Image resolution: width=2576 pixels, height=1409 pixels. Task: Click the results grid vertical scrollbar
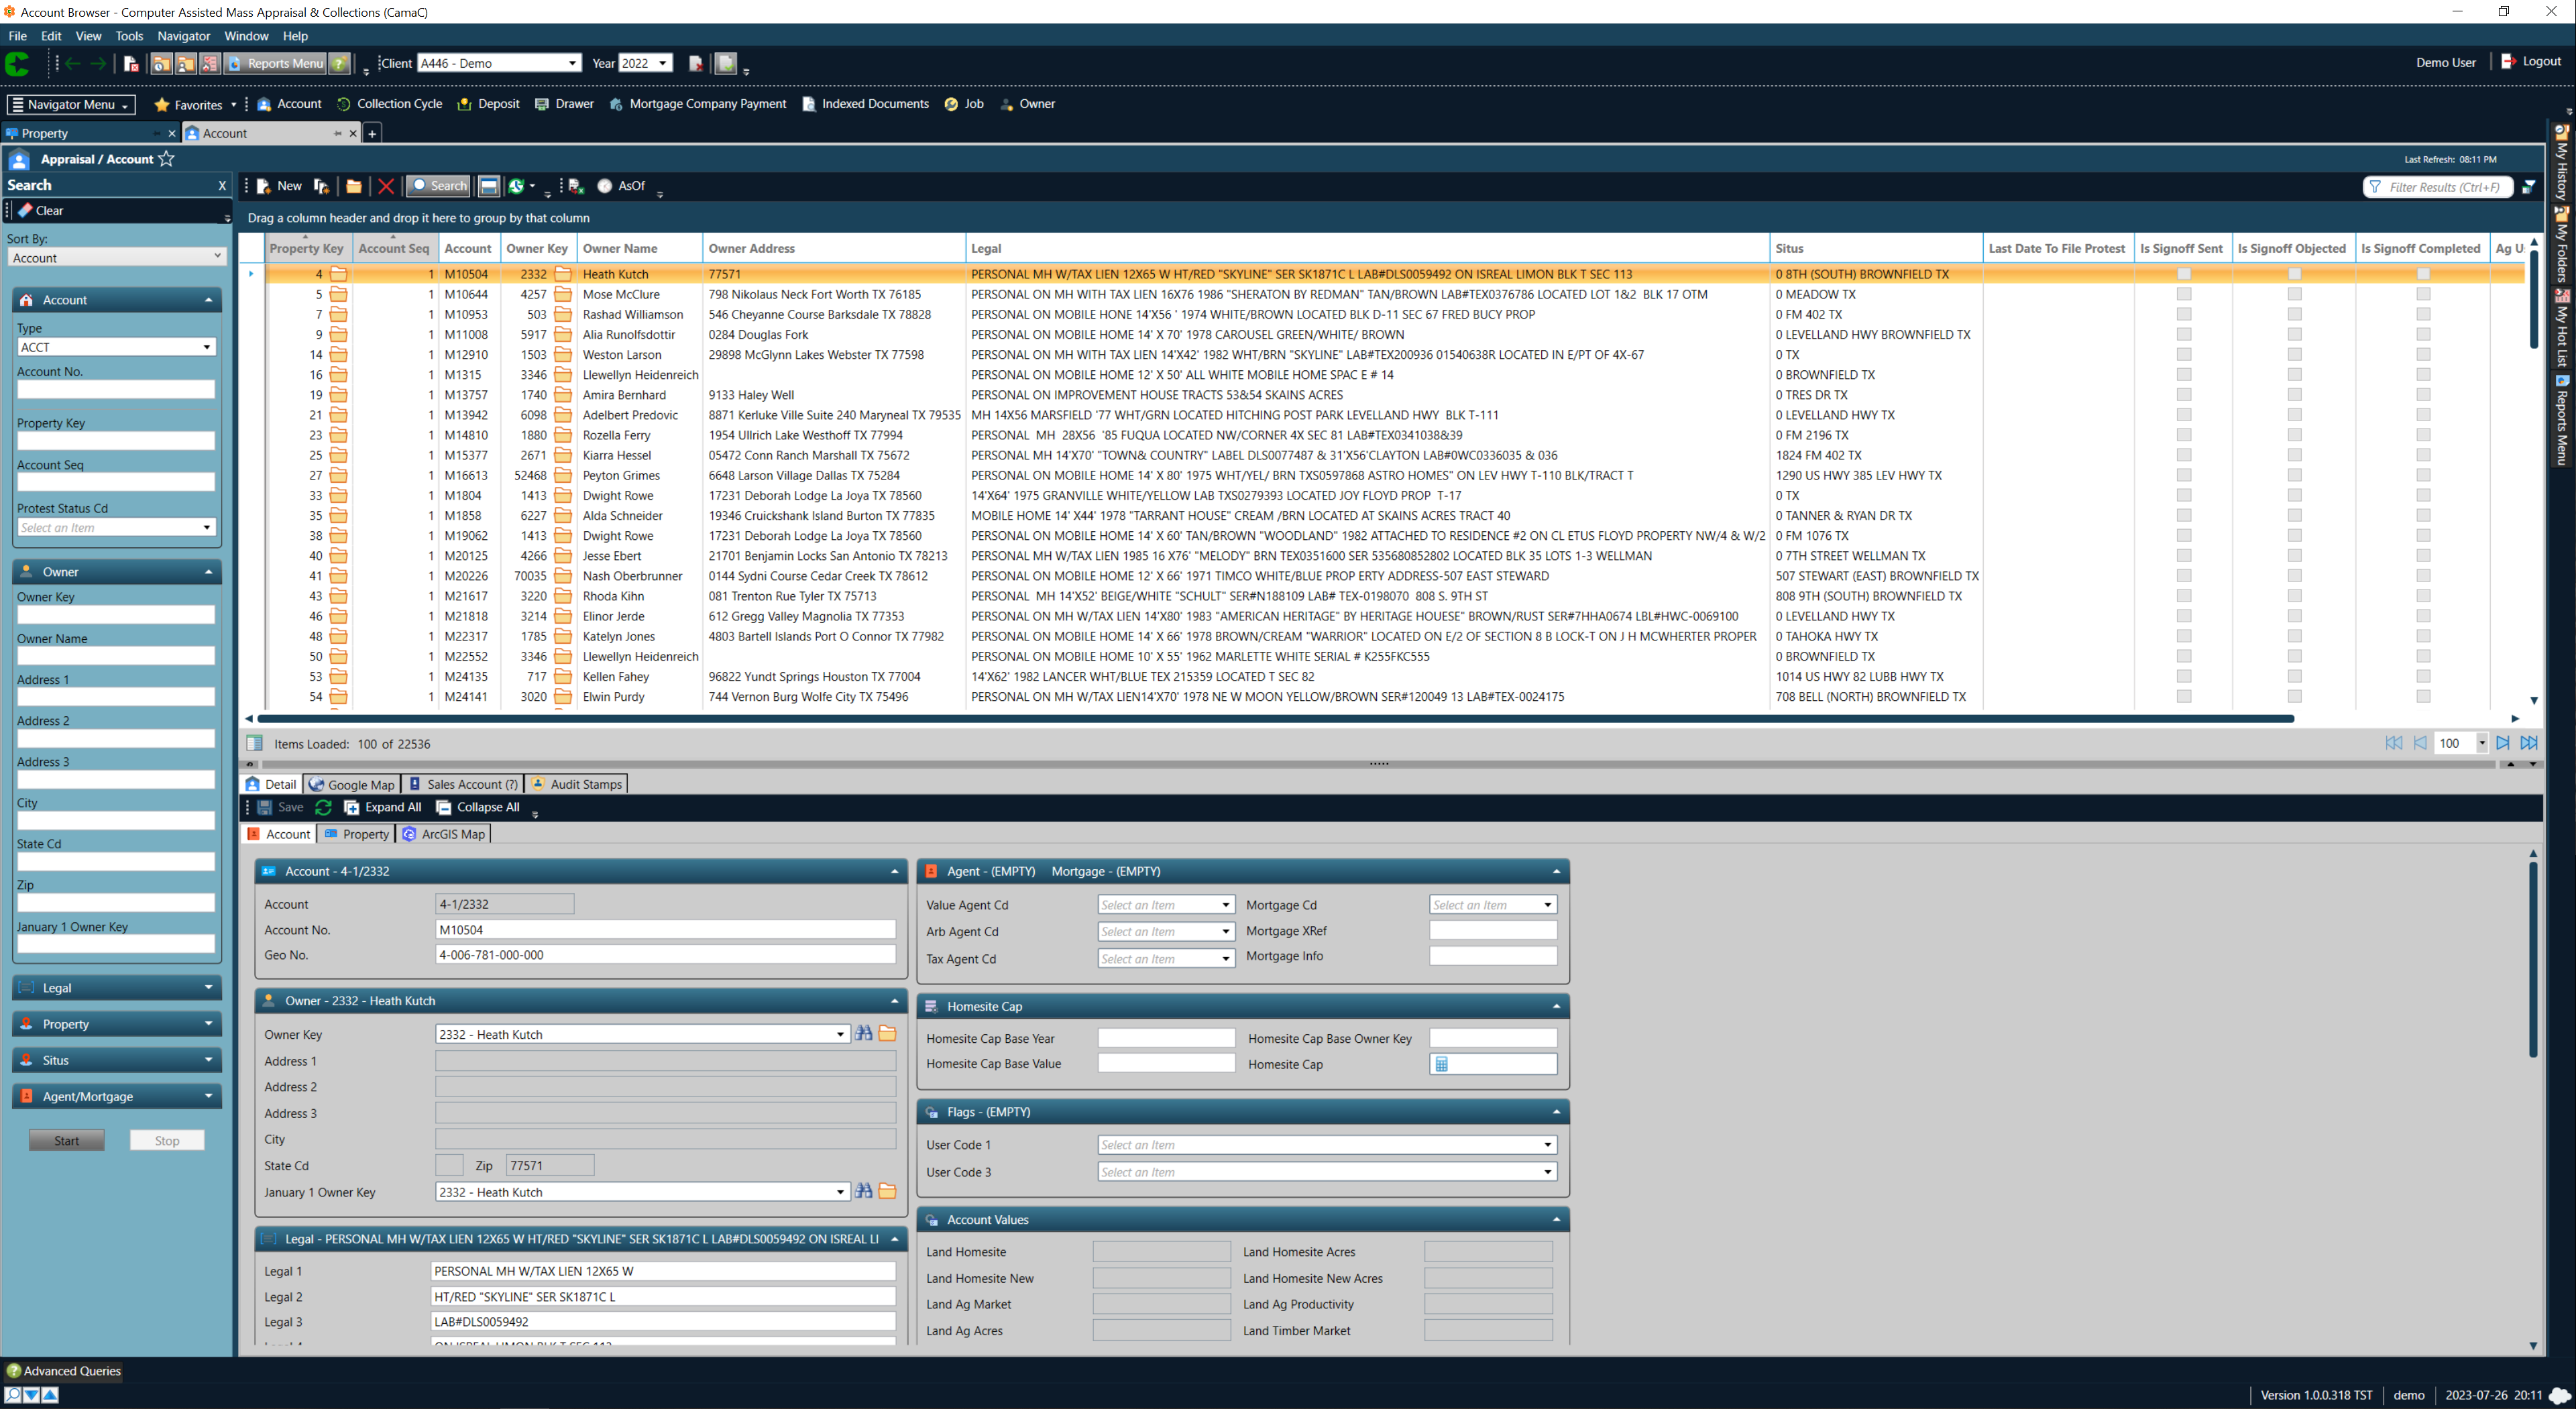pos(2534,300)
